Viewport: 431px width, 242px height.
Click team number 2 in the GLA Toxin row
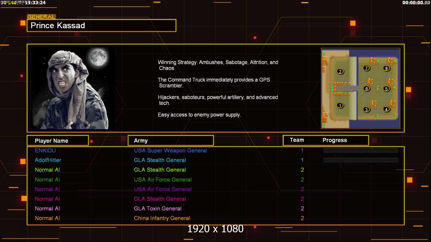pos(302,209)
